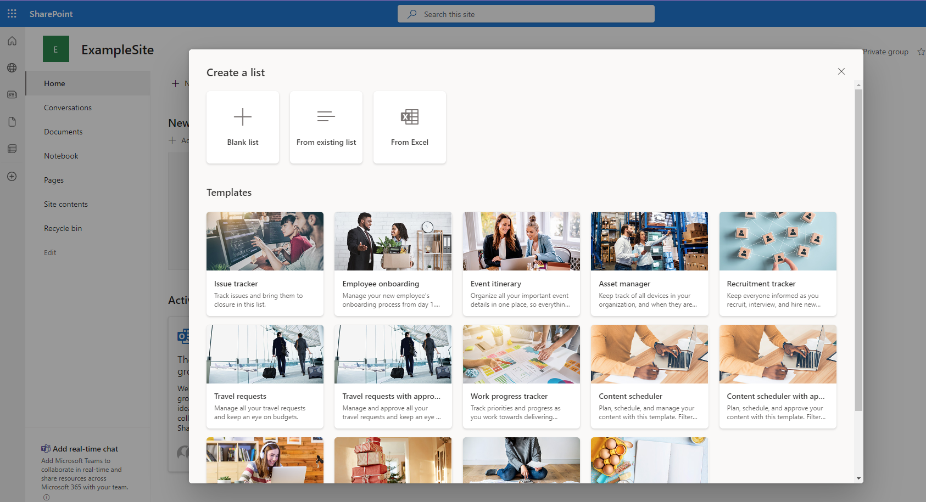
Task: Click the Create plus icon in the app rail
Action: coord(12,176)
